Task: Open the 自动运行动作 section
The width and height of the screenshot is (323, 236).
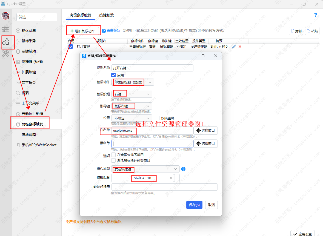Action: click(x=30, y=114)
